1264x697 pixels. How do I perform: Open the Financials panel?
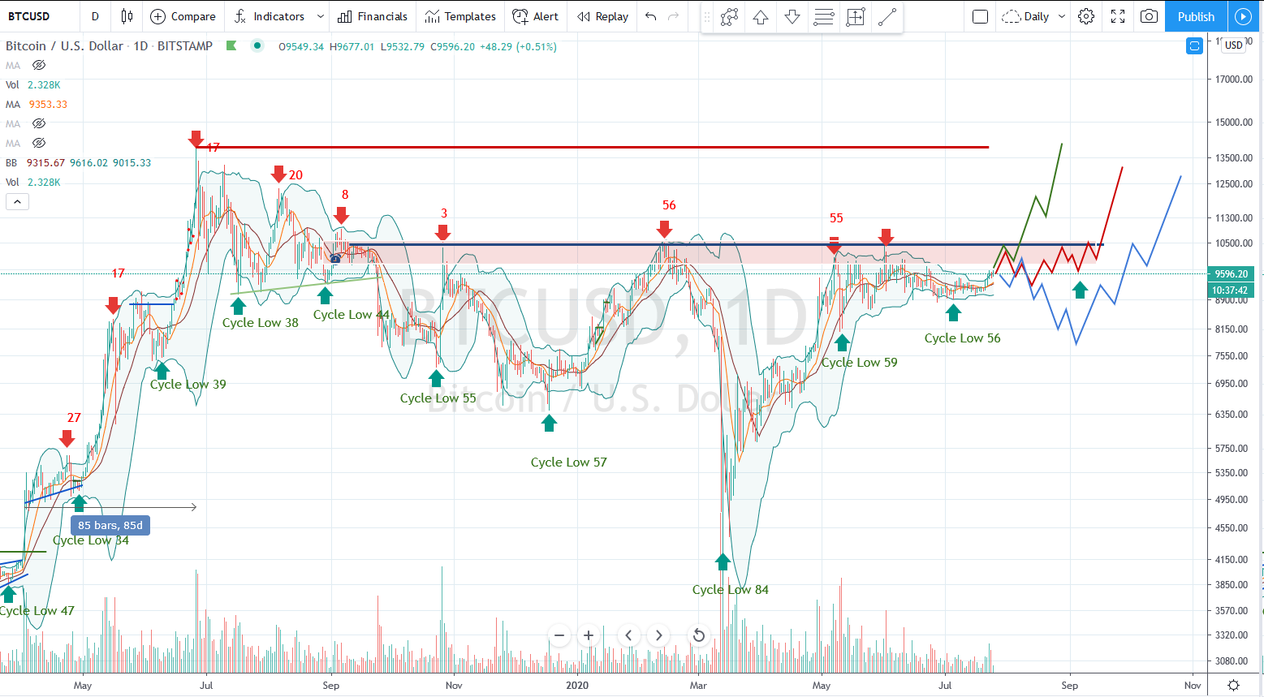pyautogui.click(x=373, y=16)
